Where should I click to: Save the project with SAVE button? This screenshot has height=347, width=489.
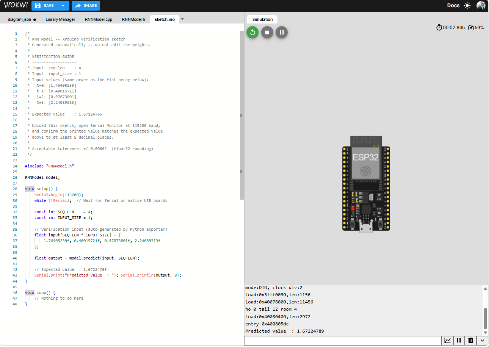[x=44, y=6]
